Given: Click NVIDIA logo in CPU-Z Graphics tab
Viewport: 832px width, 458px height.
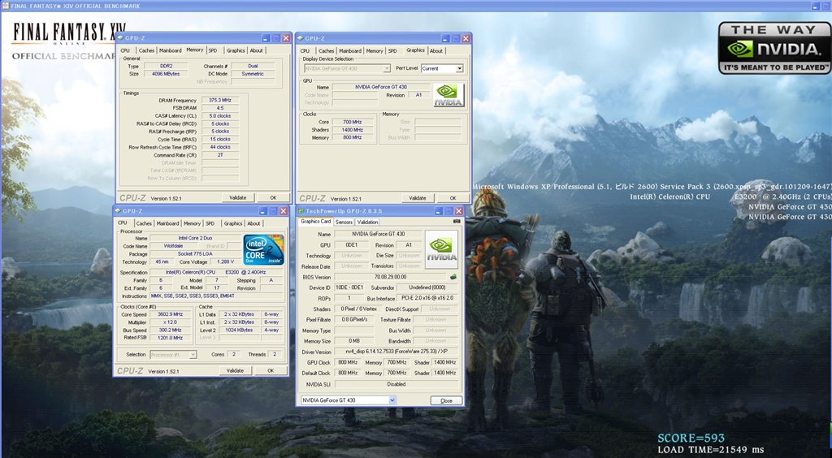Looking at the screenshot, I should tap(448, 95).
